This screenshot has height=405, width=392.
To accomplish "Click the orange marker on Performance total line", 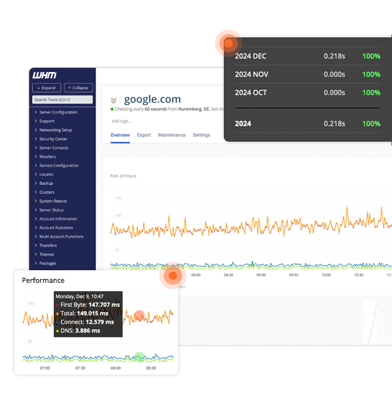I will 139,316.
